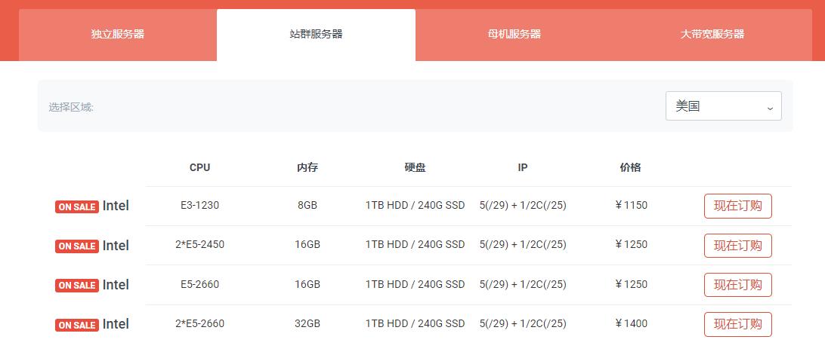
Task: Click the 2*E5-2450 CPU cell
Action: click(x=199, y=244)
